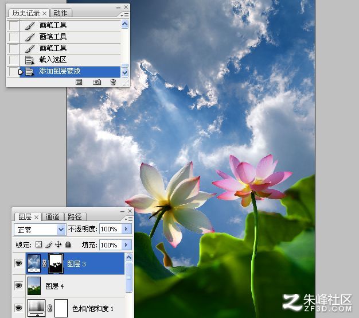The height and width of the screenshot is (318, 359).
Task: Click the 色相/饱和度 1 white mask thumbnail
Action: point(61,308)
